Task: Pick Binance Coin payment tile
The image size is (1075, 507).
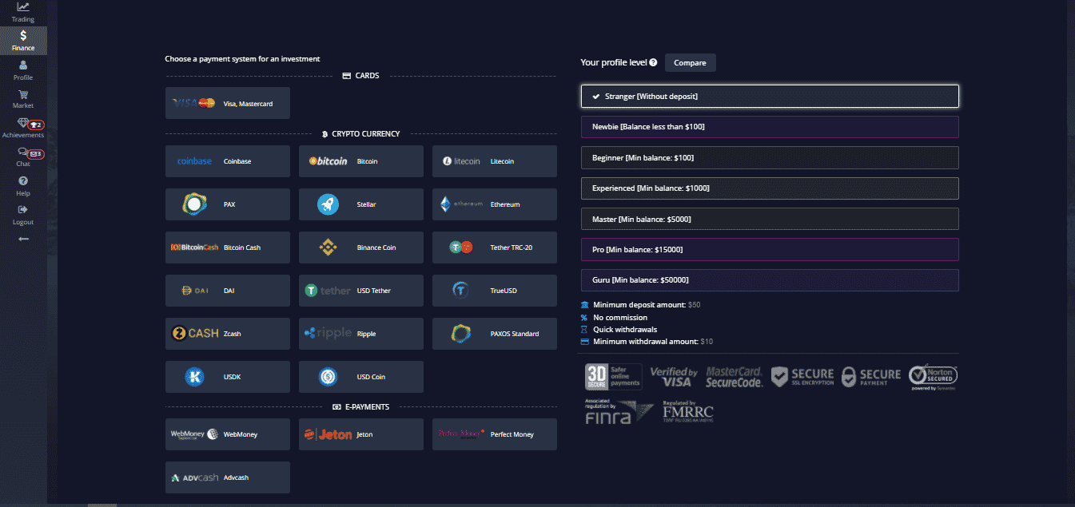Action: point(361,248)
